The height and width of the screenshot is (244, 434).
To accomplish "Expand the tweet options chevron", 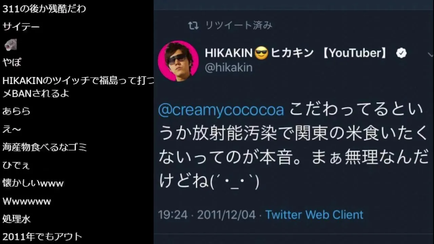I will point(431,55).
